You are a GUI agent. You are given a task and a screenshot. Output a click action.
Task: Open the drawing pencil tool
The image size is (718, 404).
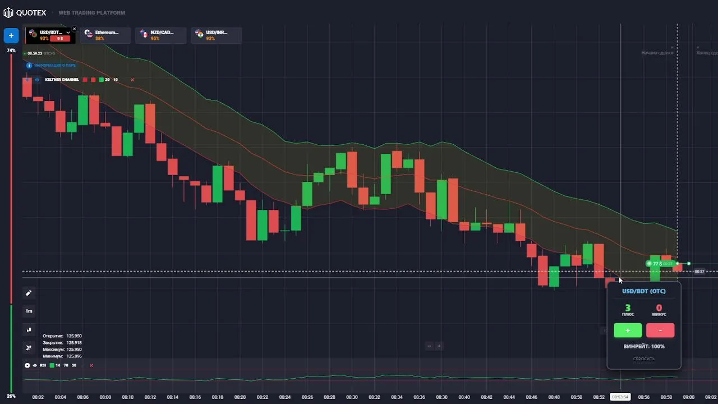[29, 293]
